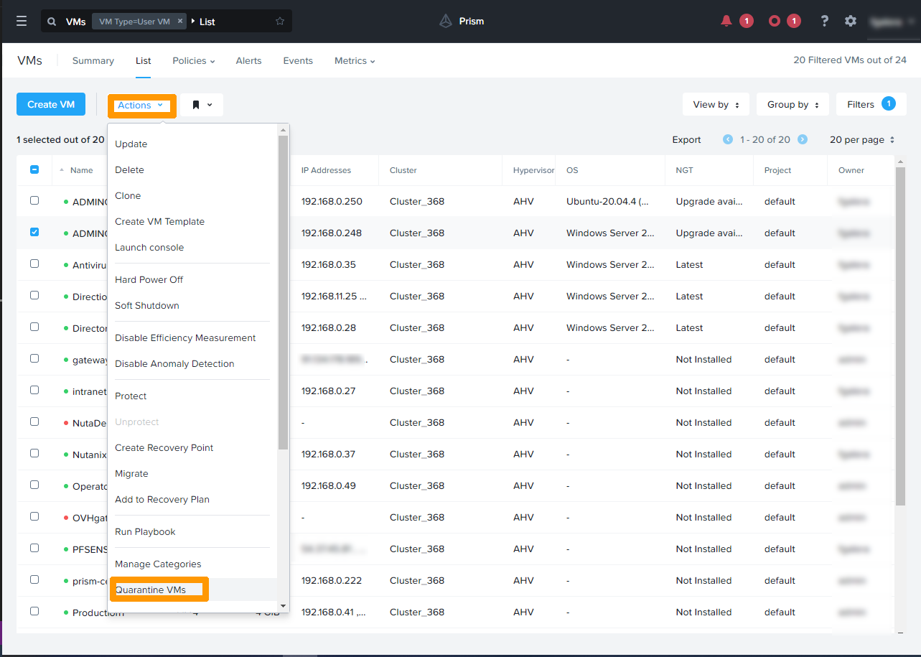Image resolution: width=921 pixels, height=657 pixels.
Task: Click the Prism logo
Action: point(462,21)
